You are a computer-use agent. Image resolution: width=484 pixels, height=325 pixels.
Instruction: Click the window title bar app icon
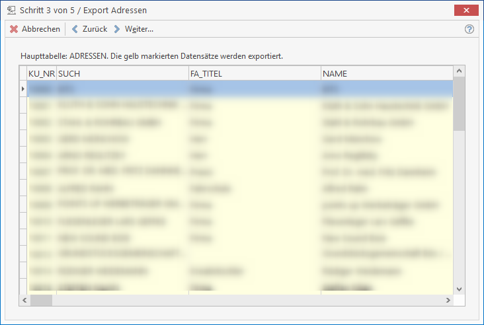(x=11, y=10)
